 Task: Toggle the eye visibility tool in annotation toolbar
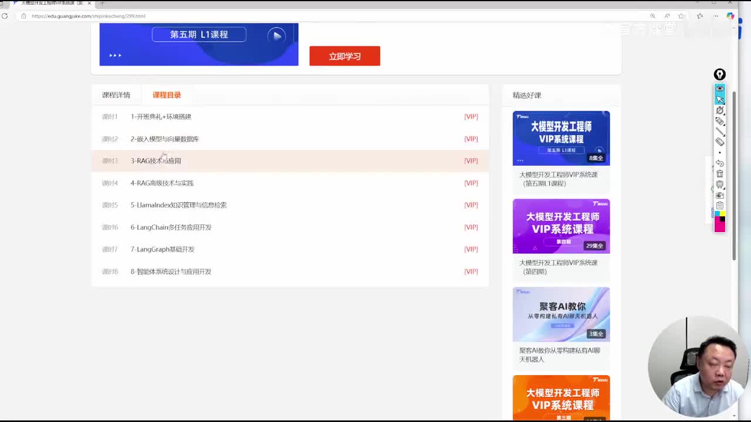pyautogui.click(x=720, y=89)
